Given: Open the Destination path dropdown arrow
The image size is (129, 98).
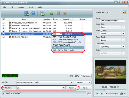Looking at the screenshot, I should (x=64, y=88).
